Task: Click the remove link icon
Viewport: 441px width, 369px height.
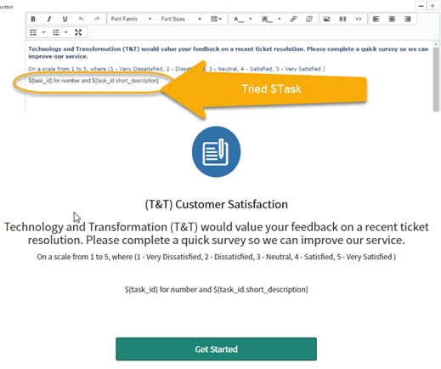Action: [x=309, y=19]
